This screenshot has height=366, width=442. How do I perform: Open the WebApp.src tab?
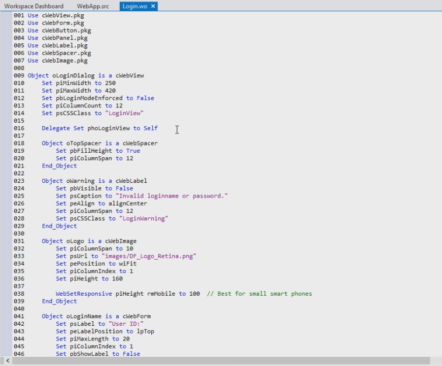pyautogui.click(x=93, y=6)
